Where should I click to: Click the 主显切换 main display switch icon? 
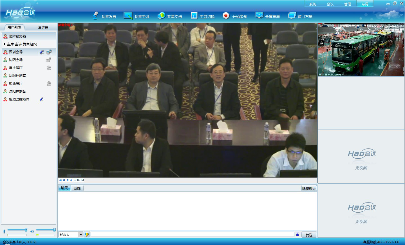[x=194, y=16]
